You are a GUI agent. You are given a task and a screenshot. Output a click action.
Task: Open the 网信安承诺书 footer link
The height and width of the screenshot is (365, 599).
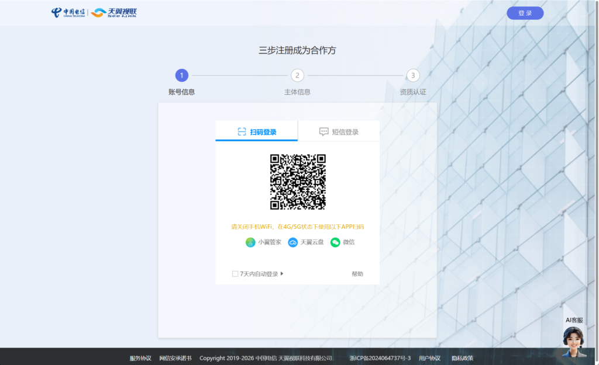175,358
